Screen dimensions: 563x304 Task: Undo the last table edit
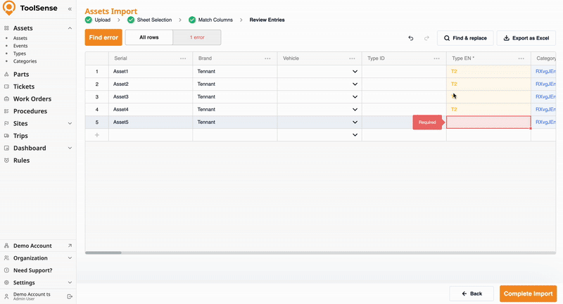pos(411,38)
